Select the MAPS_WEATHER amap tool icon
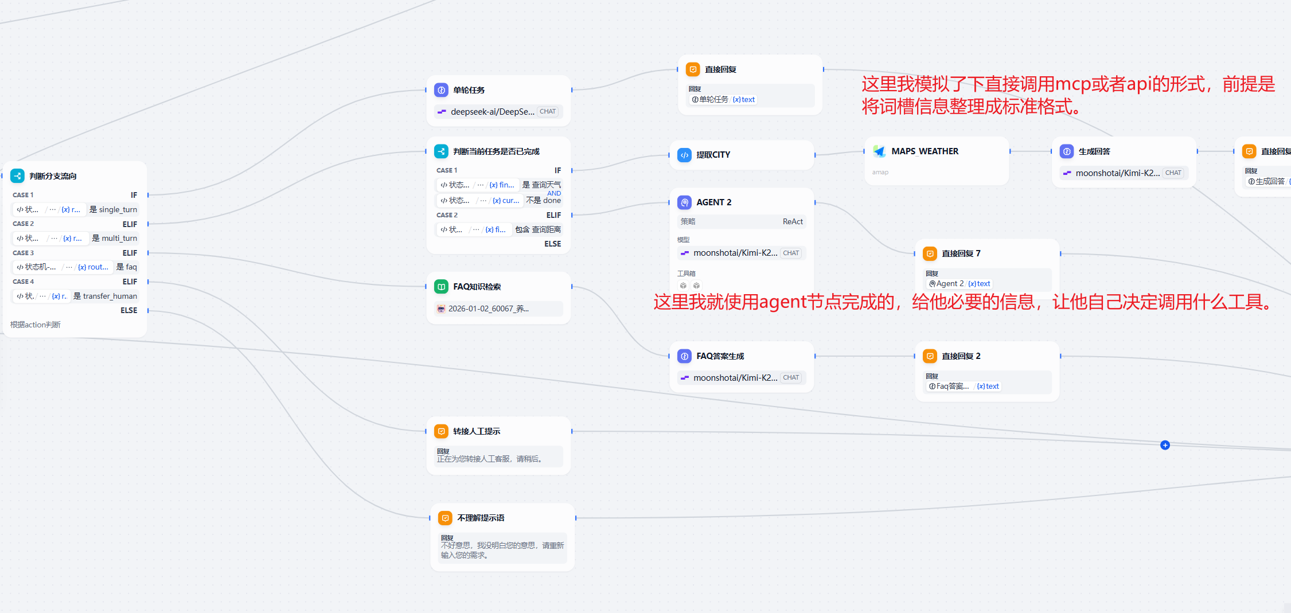This screenshot has height=613, width=1291. click(x=879, y=151)
